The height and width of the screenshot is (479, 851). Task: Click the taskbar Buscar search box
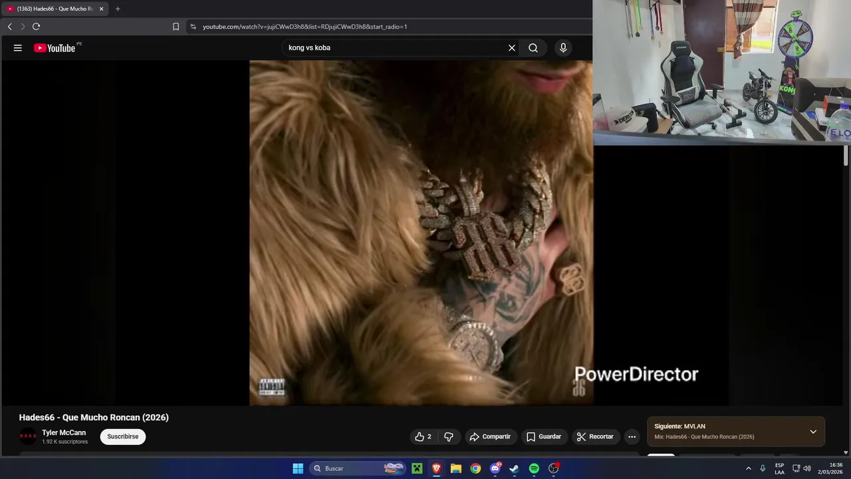[x=358, y=468]
